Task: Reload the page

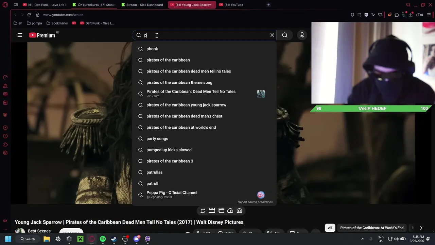Action: [29, 15]
